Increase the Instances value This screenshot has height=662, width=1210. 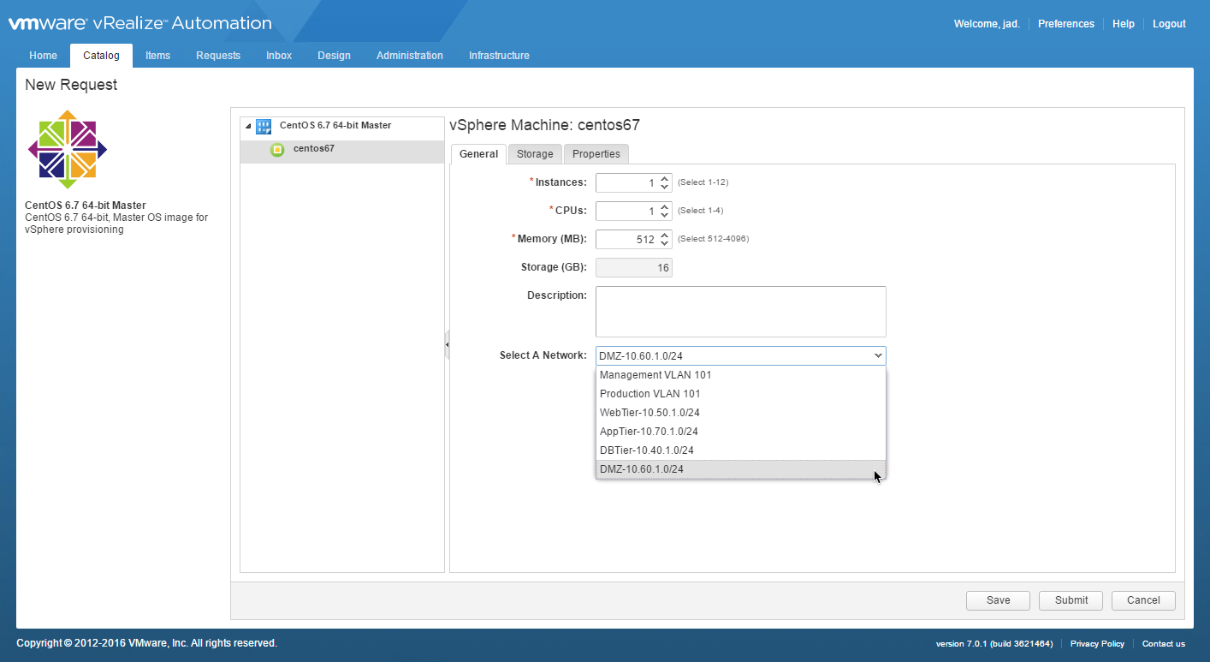[664, 179]
